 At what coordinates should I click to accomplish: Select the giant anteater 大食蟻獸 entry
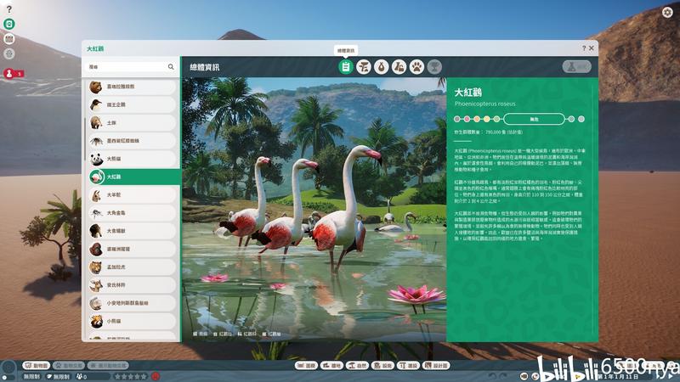pos(132,231)
